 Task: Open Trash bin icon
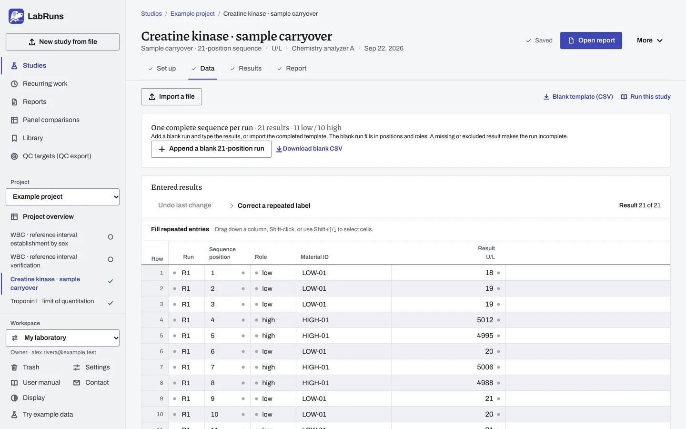coord(14,368)
